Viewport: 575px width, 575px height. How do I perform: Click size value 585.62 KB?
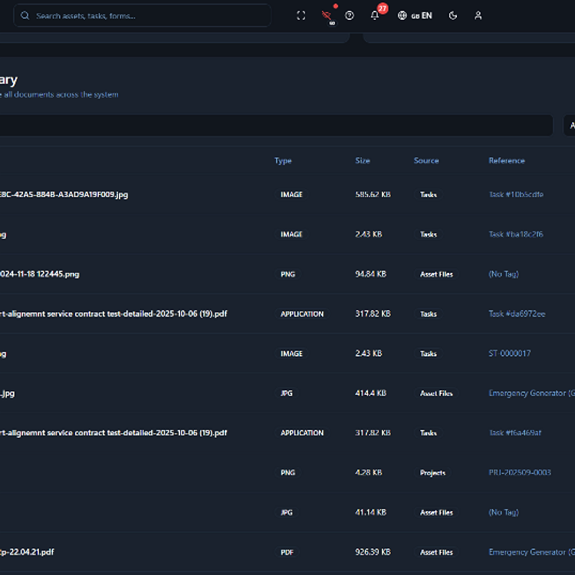click(x=373, y=195)
